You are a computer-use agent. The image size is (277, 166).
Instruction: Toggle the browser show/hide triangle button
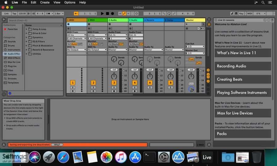pos(4,20)
